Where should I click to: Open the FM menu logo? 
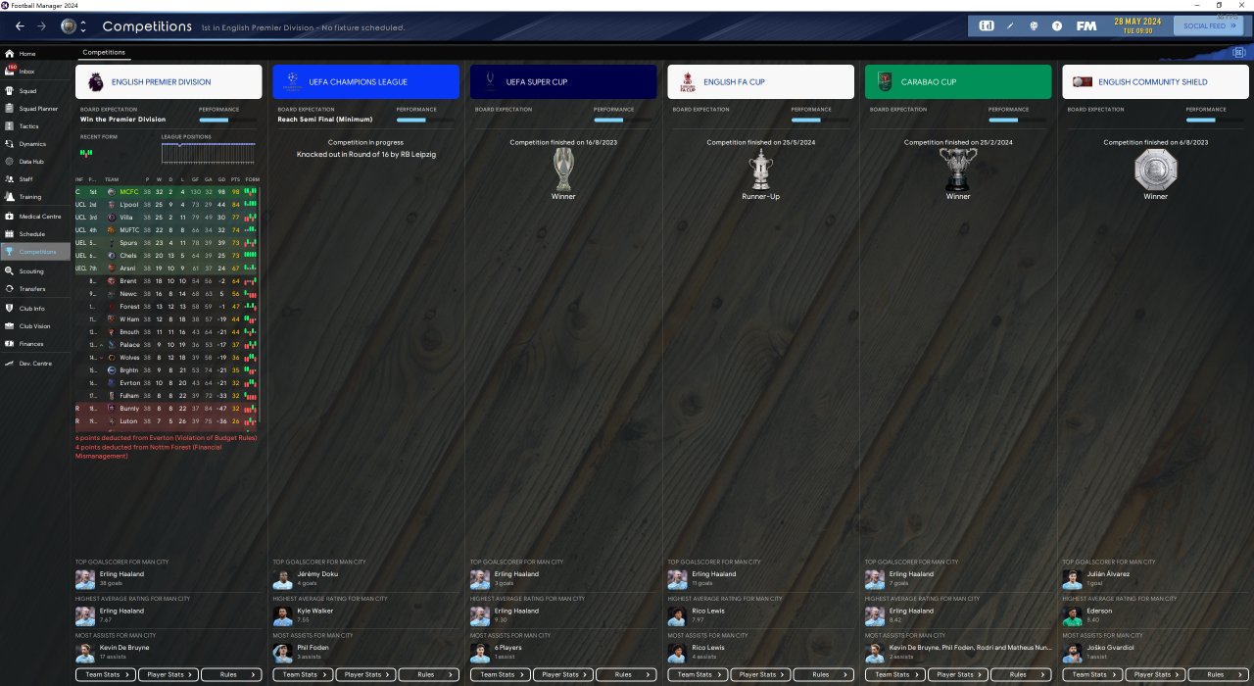(1085, 25)
